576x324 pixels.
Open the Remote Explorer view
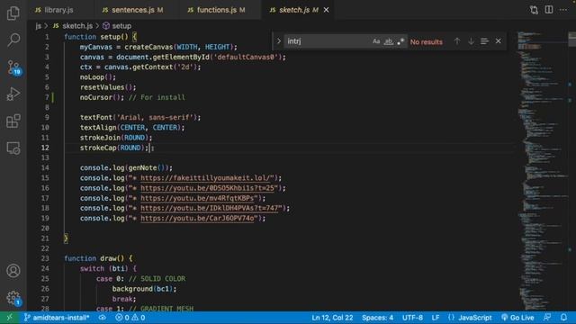(13, 148)
